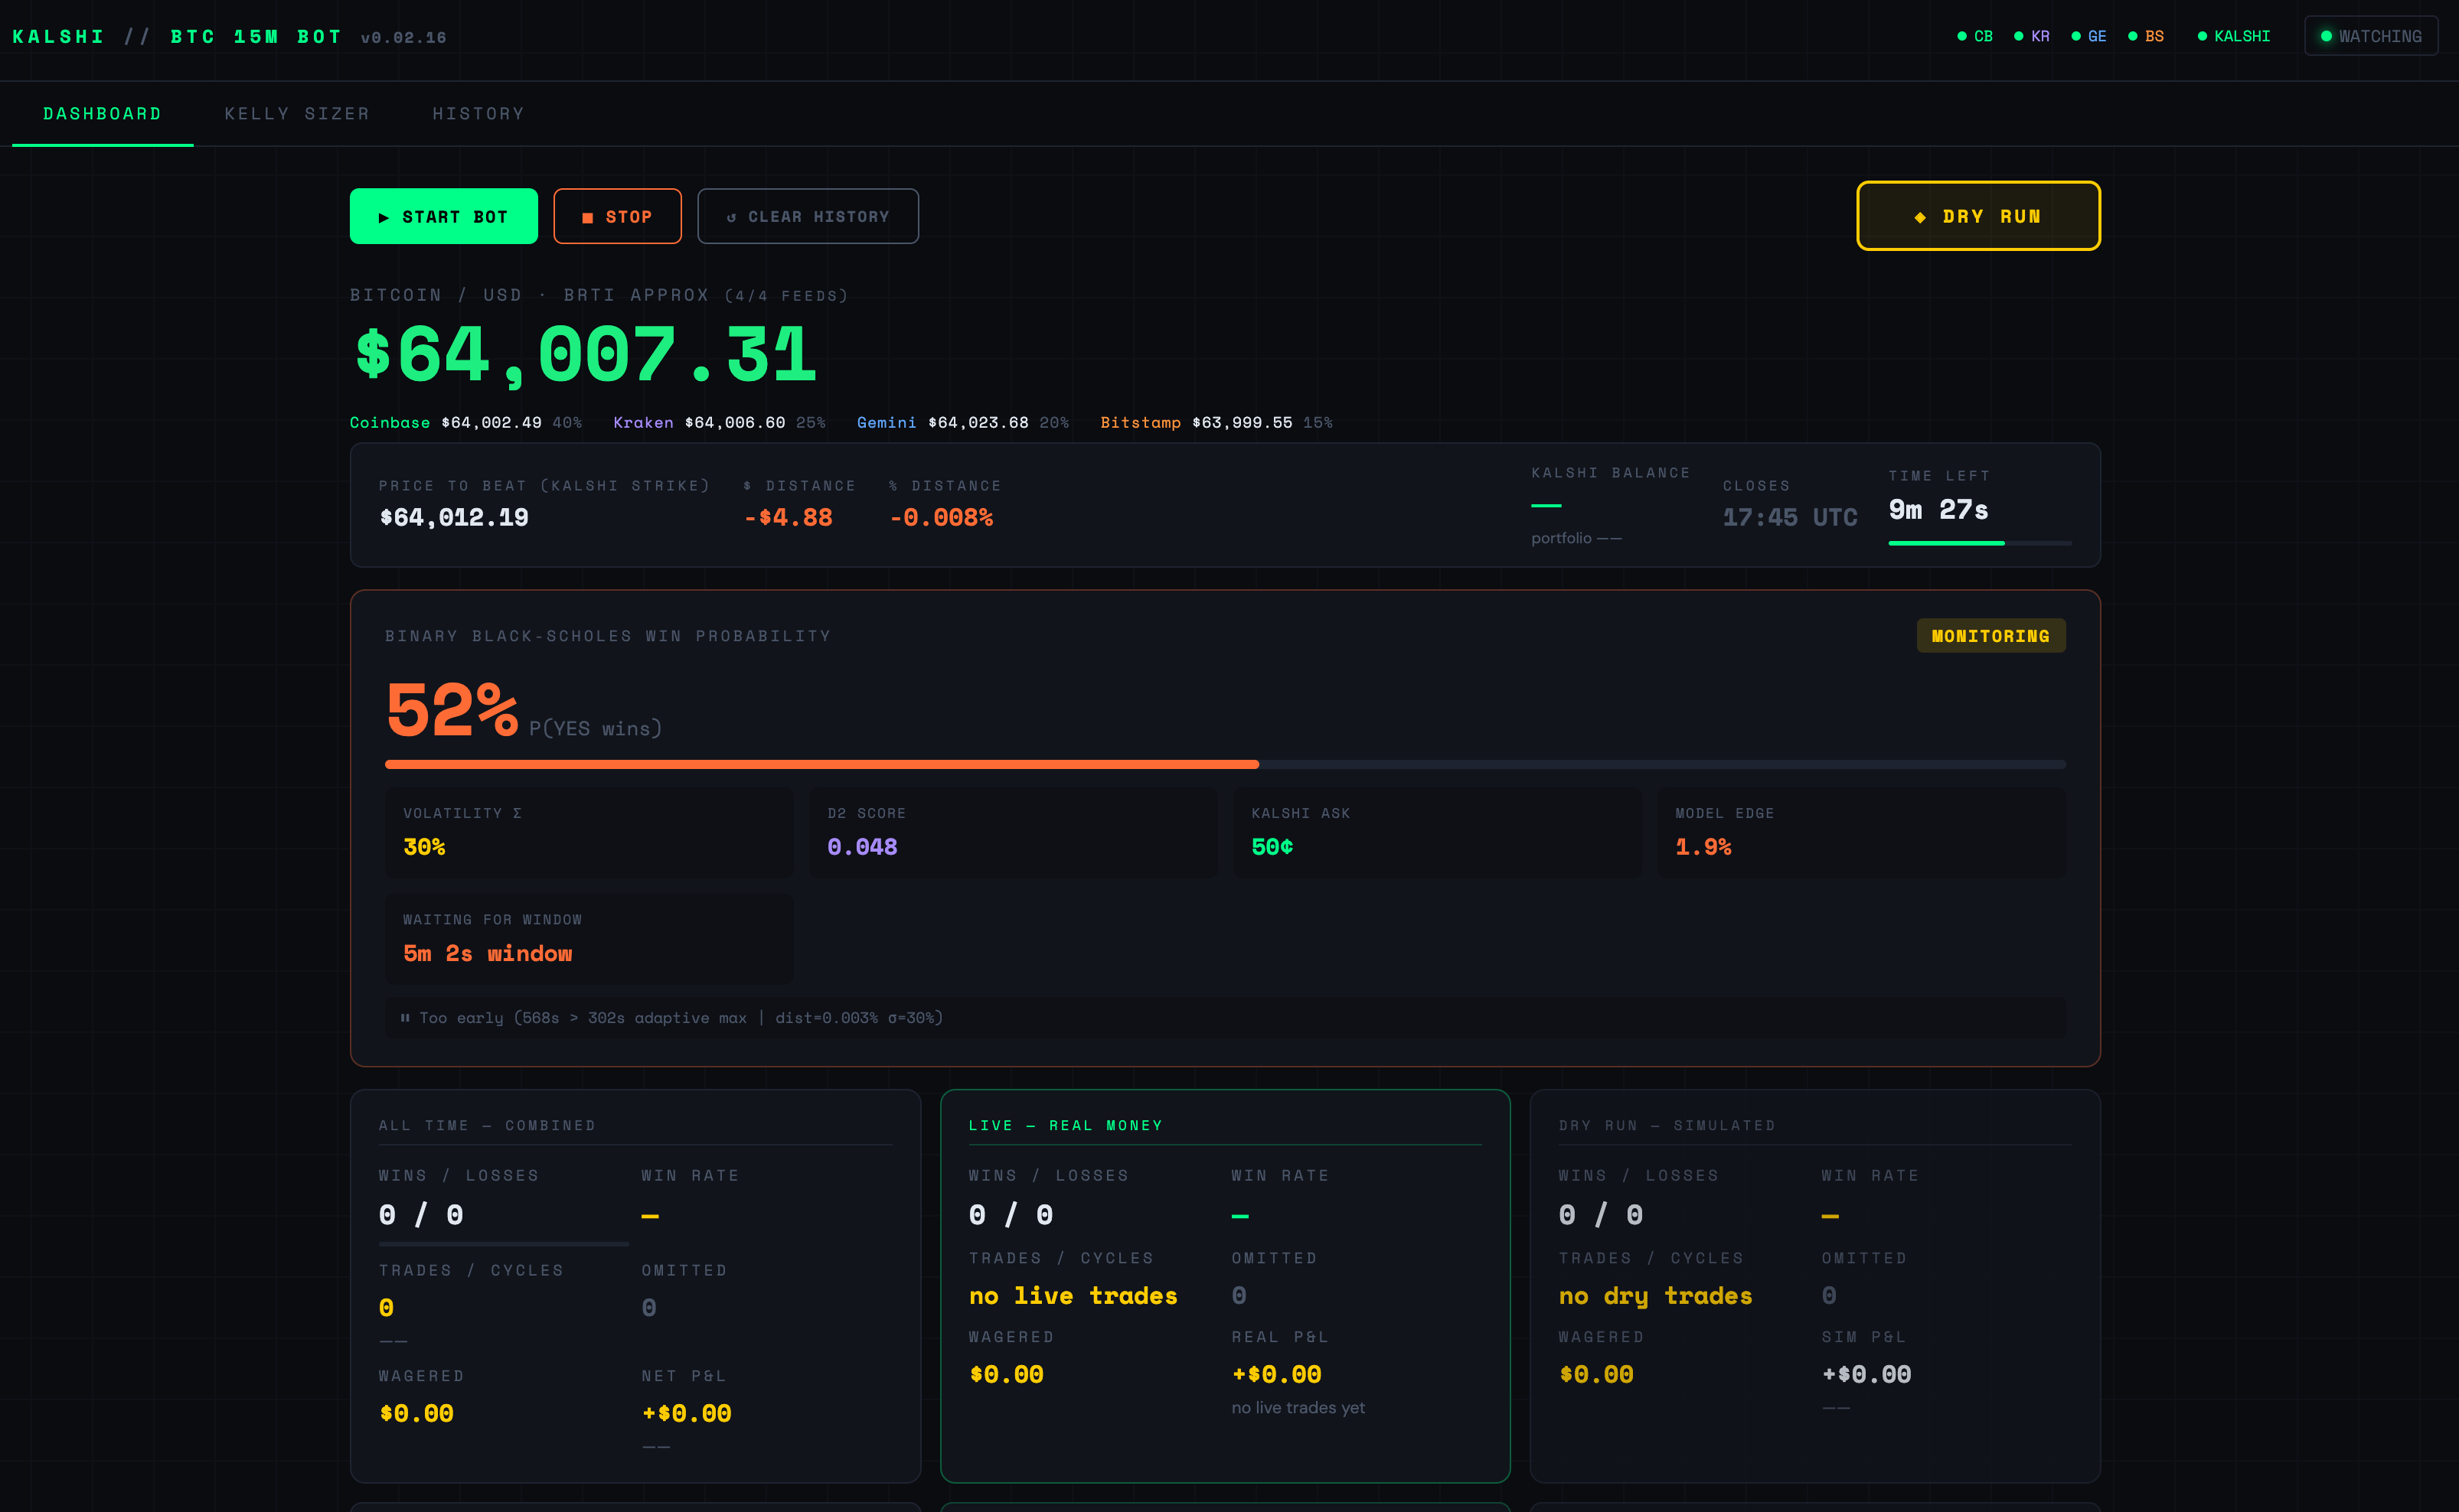Click the 52% win probability value
Image resolution: width=2459 pixels, height=1512 pixels.
[x=452, y=711]
